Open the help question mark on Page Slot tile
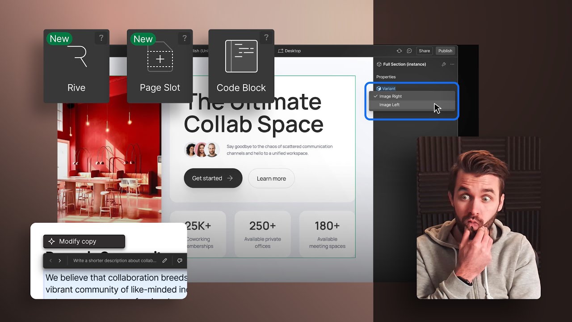This screenshot has height=322, width=572. click(x=185, y=38)
